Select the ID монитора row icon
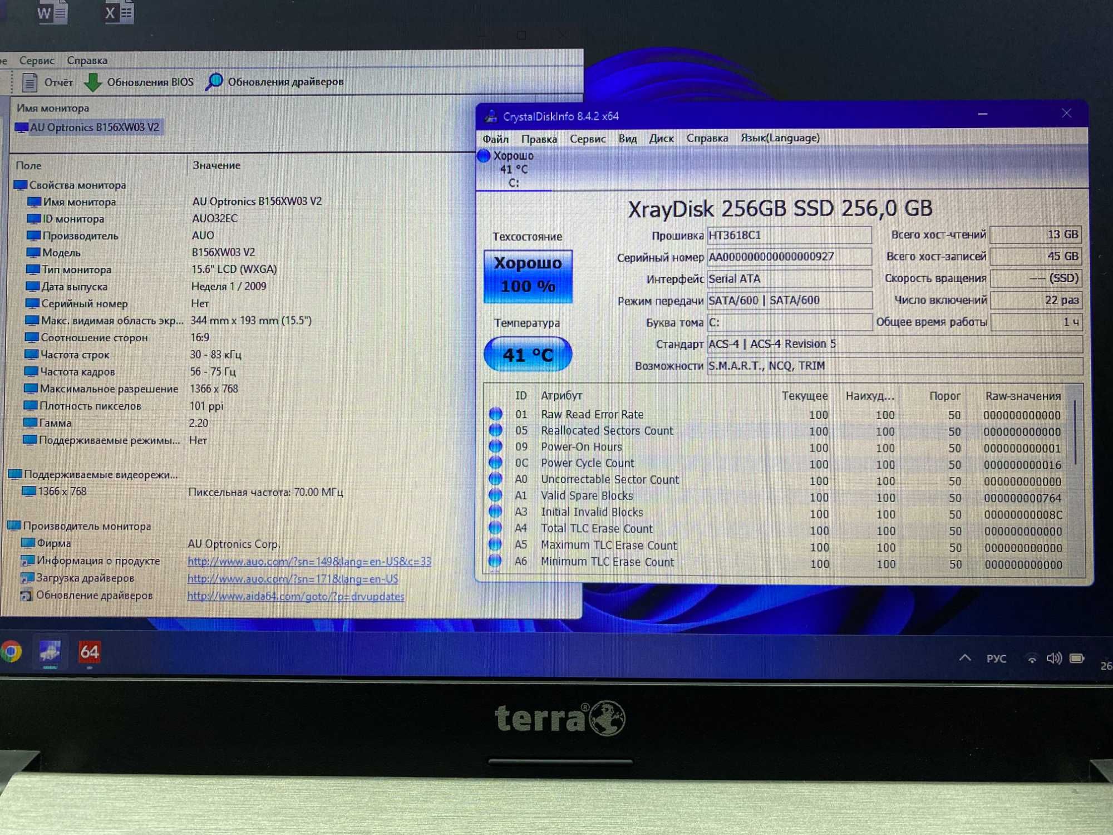Screen dimensions: 1113x835 tap(33, 219)
